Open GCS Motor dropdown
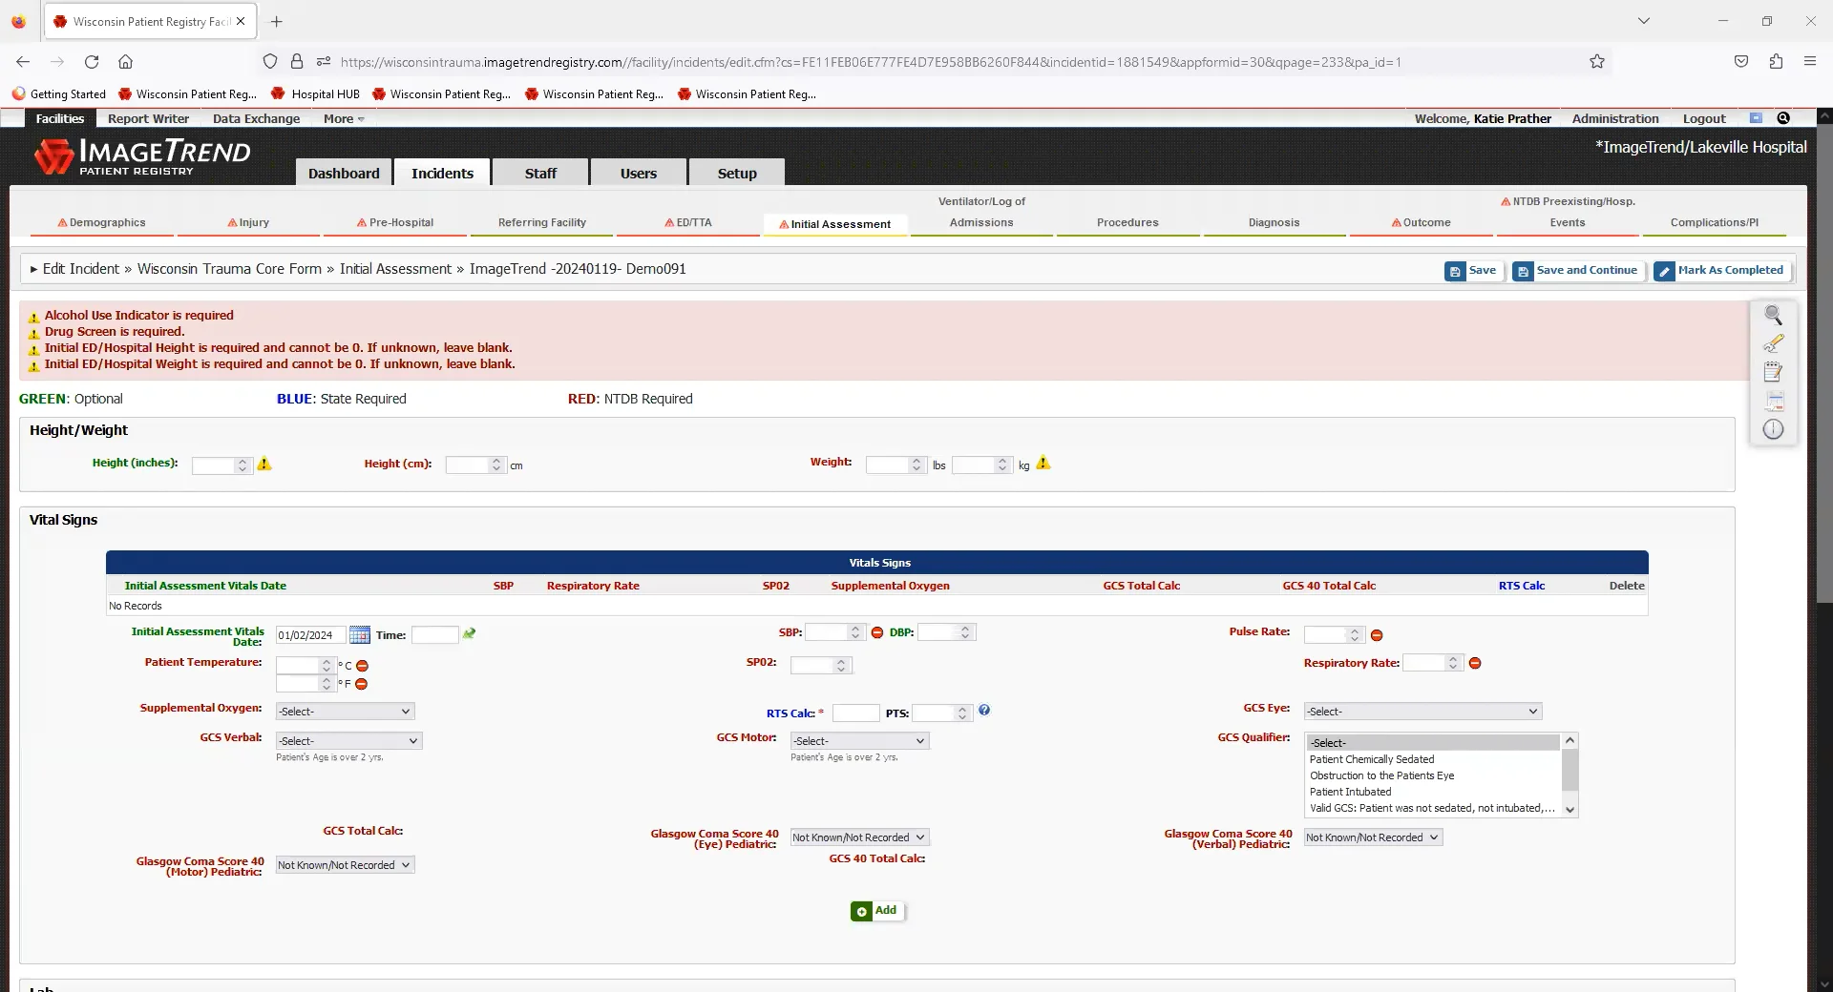The width and height of the screenshot is (1833, 992). point(859,741)
